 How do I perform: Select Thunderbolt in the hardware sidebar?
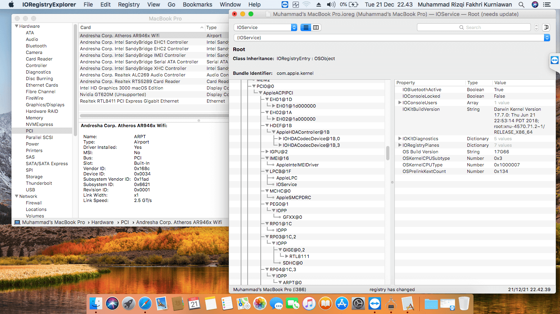click(39, 183)
